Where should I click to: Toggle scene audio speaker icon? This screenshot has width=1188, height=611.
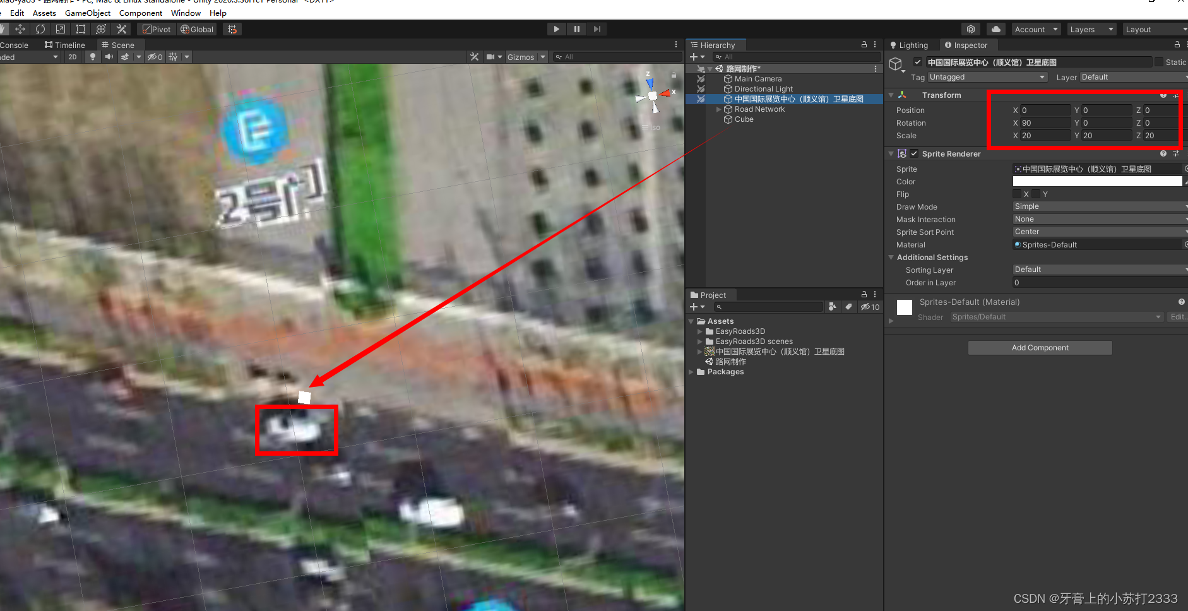click(109, 57)
